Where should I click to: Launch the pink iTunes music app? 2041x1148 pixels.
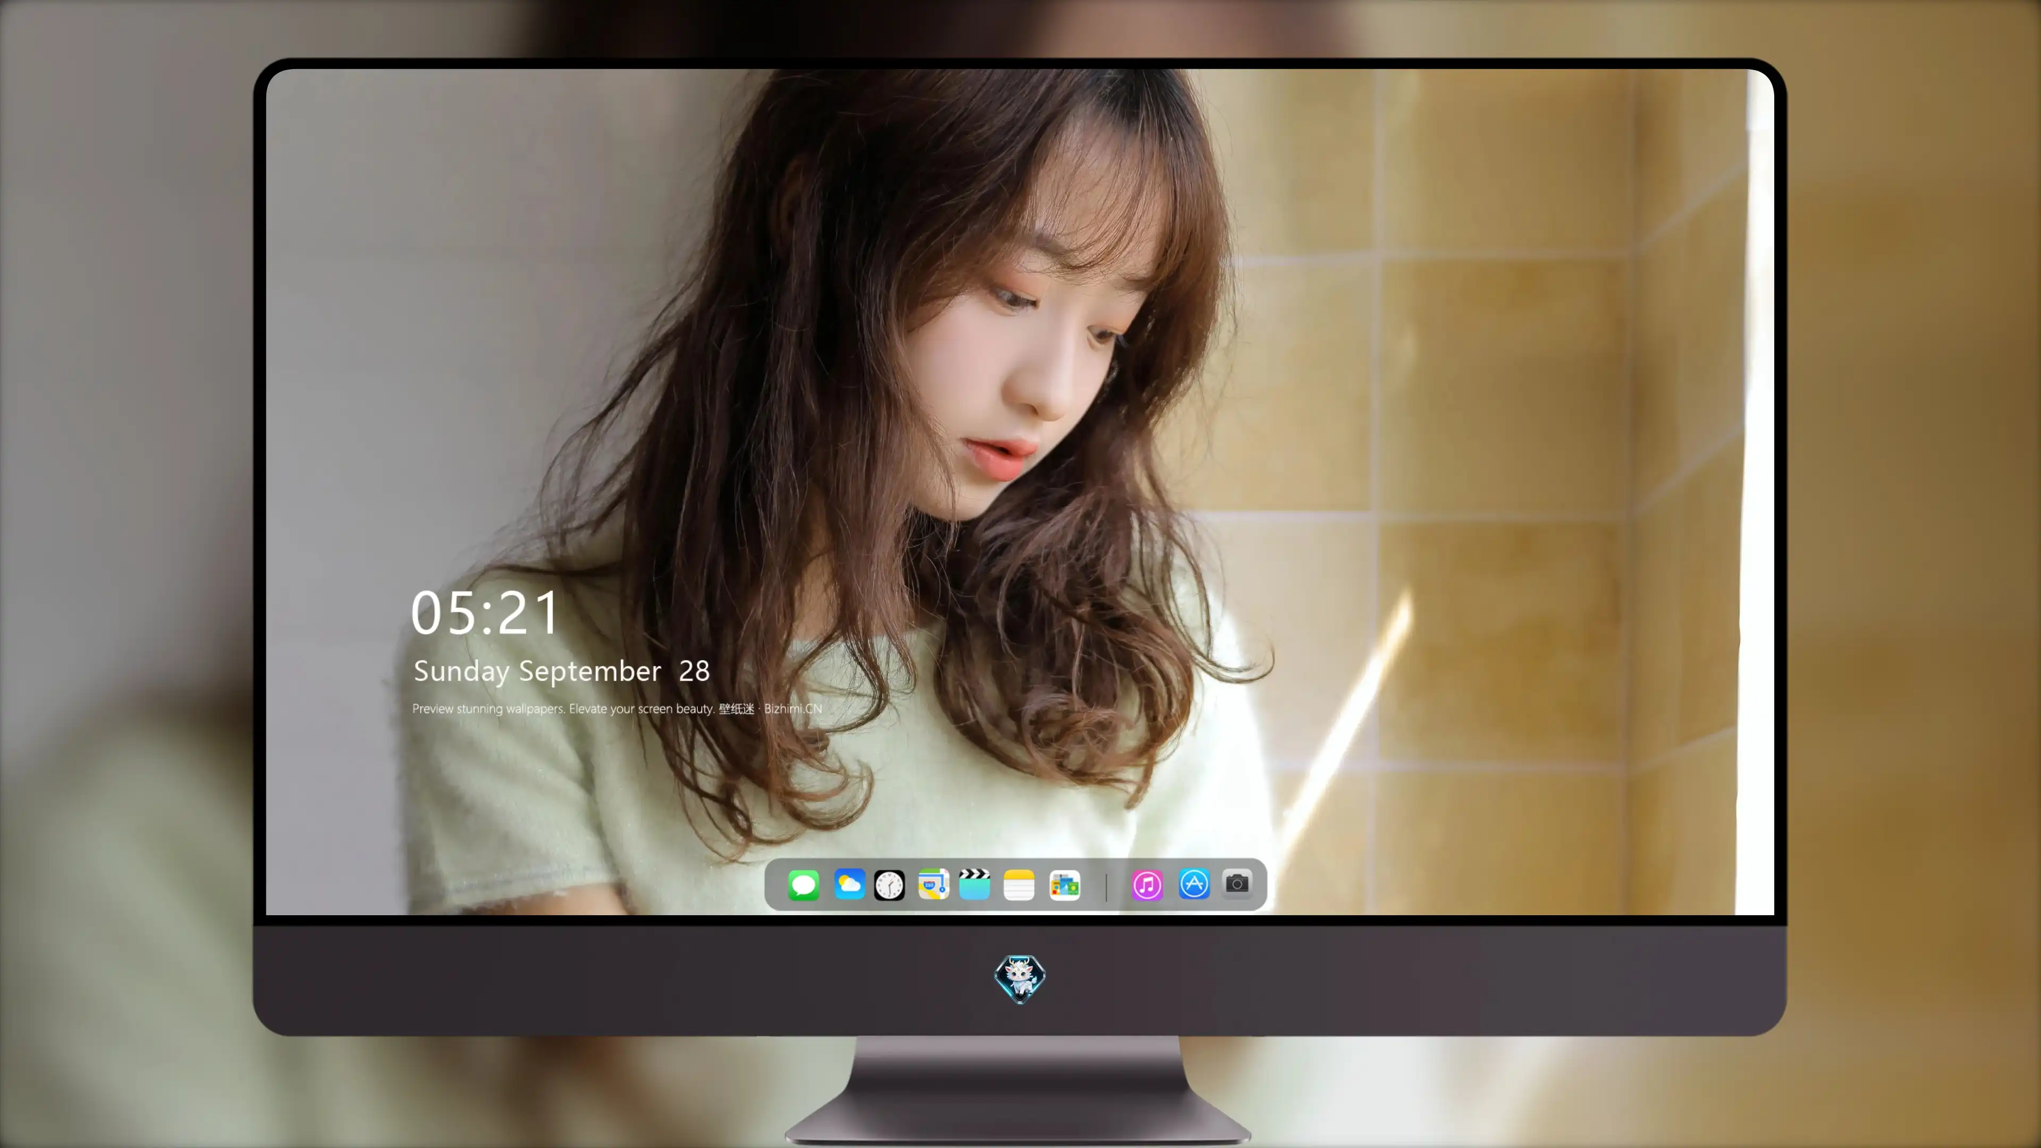pos(1146,884)
